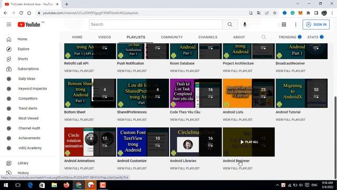Click the Android Lists title link
Screen dimensions: 337x190
coord(233,112)
